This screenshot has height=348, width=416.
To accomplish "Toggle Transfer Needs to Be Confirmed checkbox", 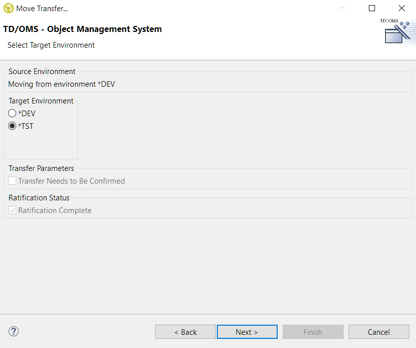I will tap(12, 181).
